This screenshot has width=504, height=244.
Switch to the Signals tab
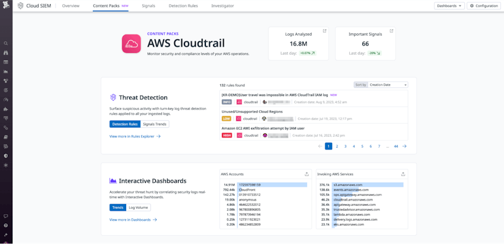pos(149,6)
